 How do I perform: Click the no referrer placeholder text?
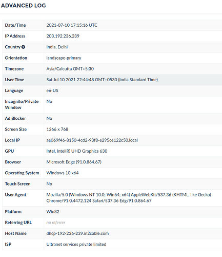click(x=56, y=223)
